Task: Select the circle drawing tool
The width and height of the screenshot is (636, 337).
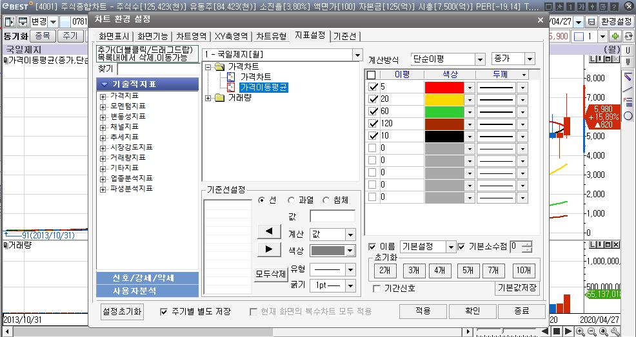Action: pyautogui.click(x=628, y=116)
